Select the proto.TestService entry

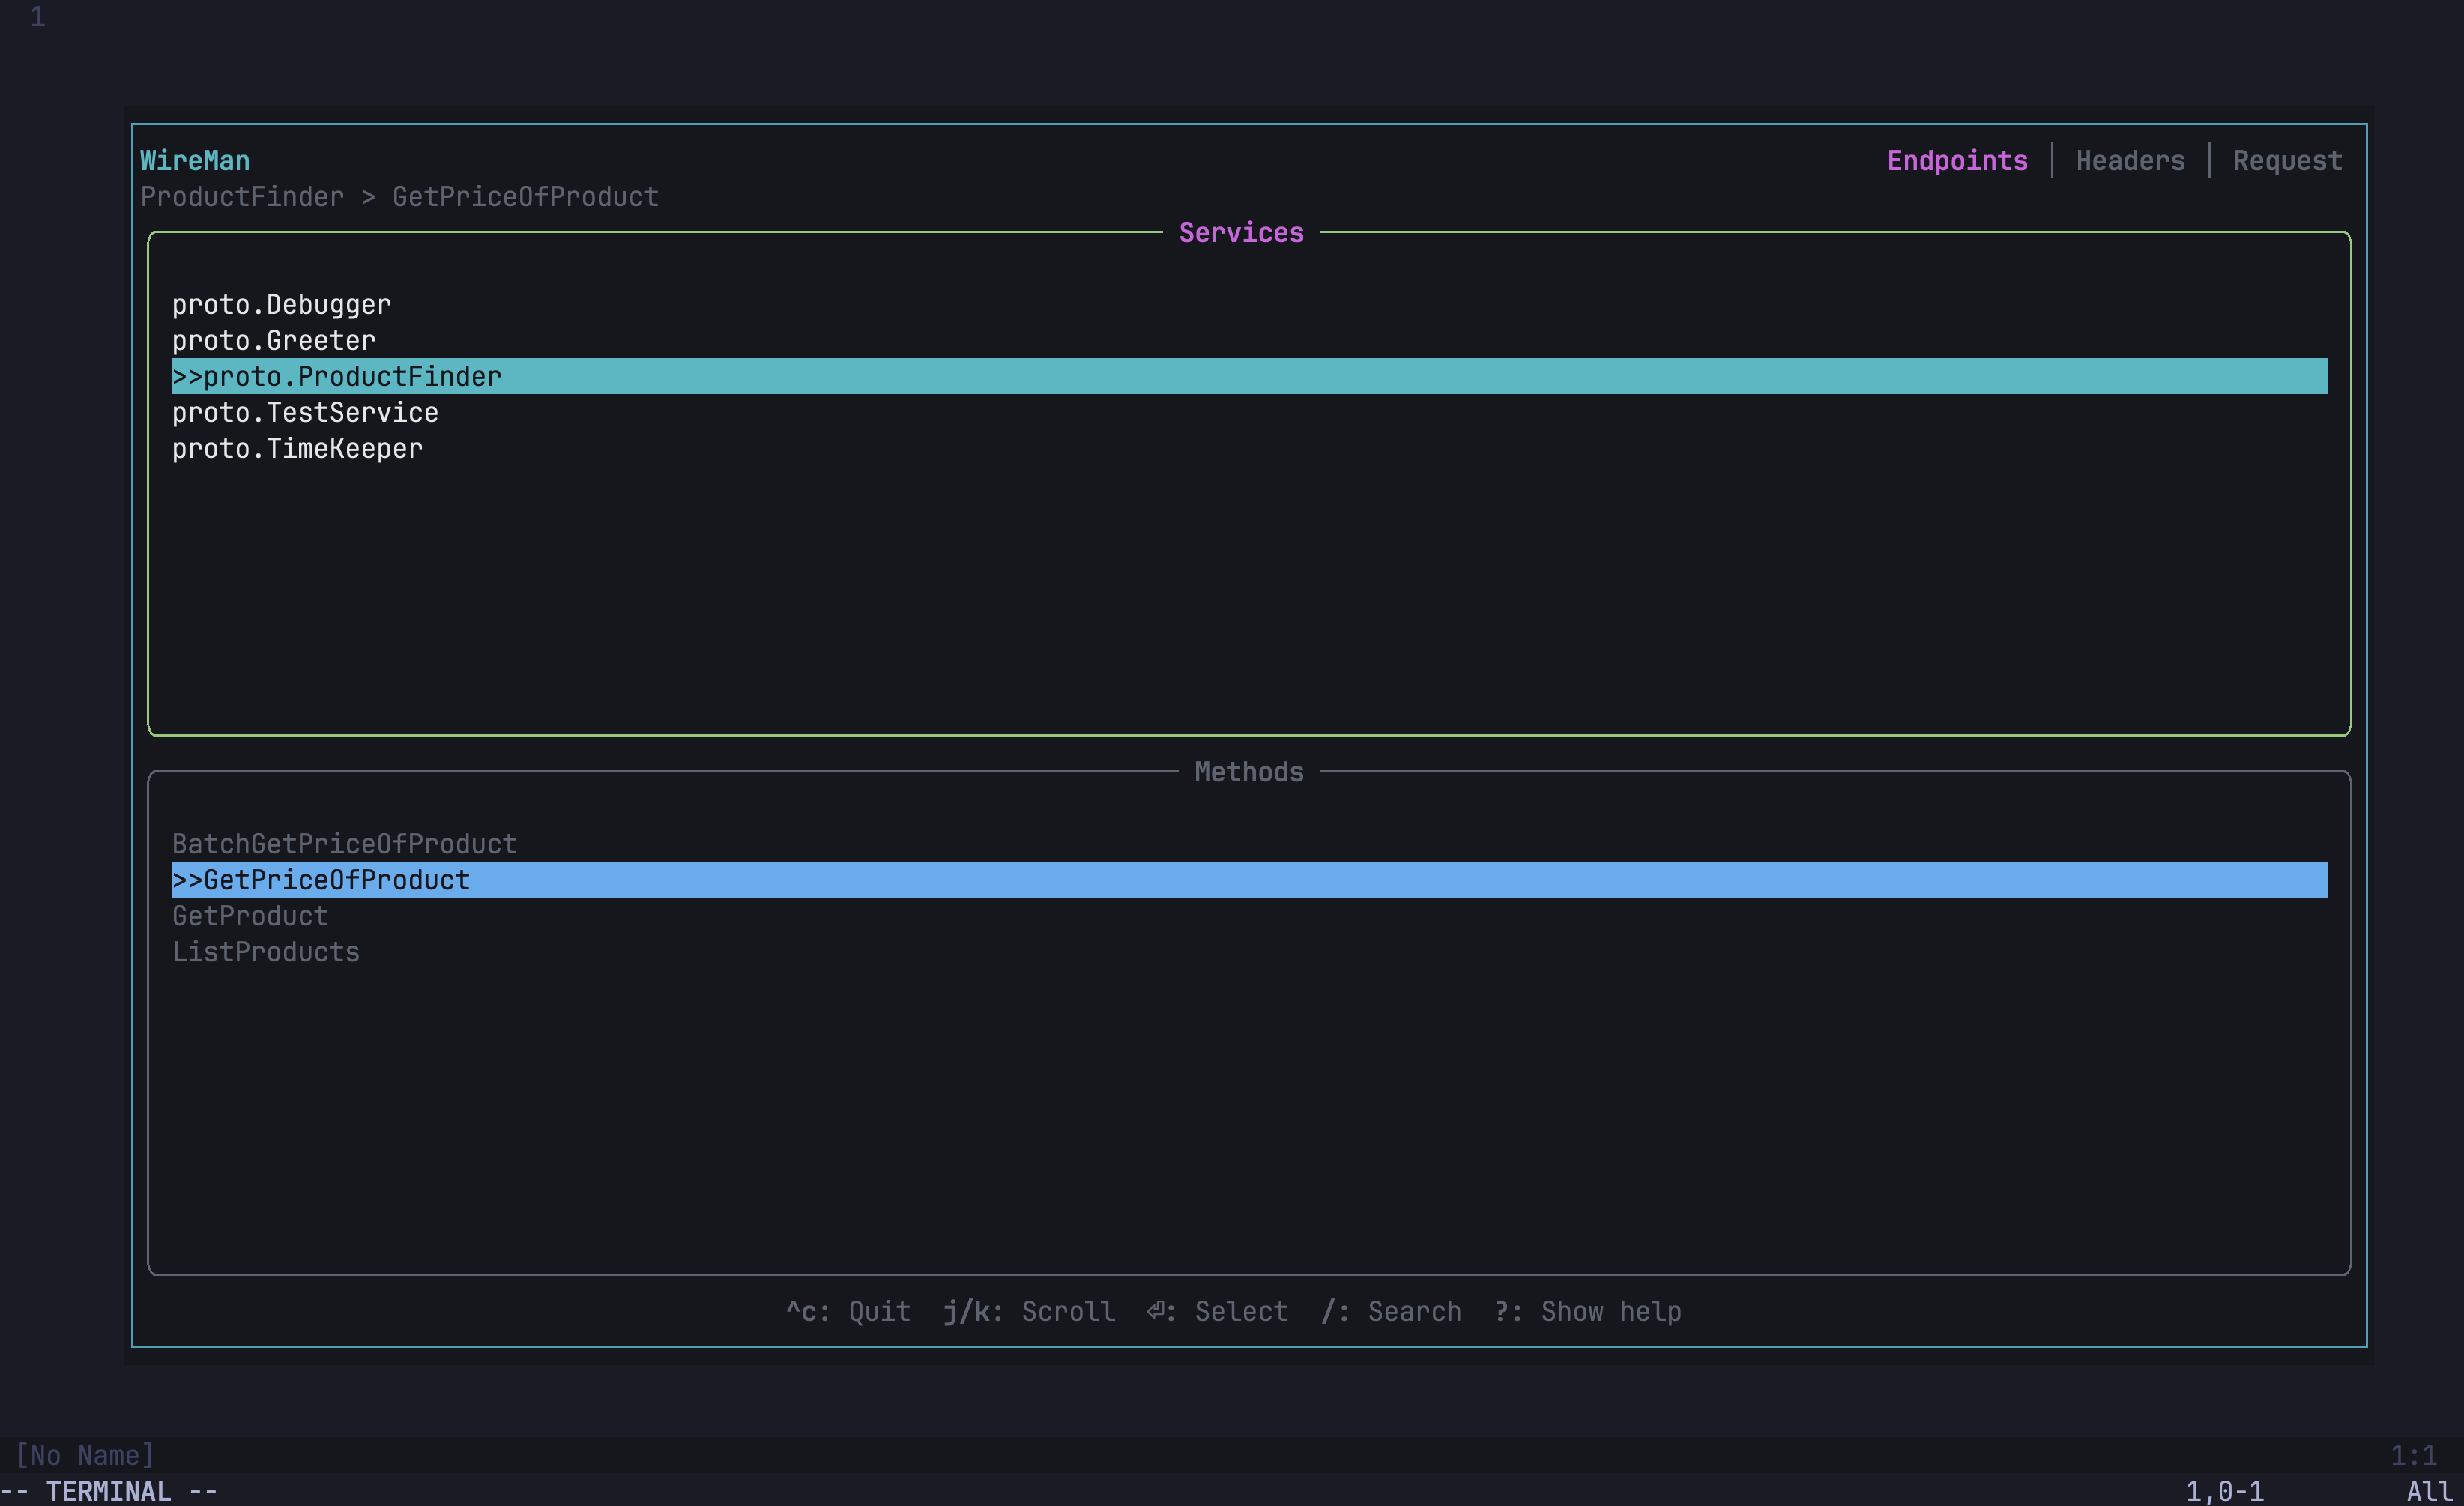pos(304,412)
